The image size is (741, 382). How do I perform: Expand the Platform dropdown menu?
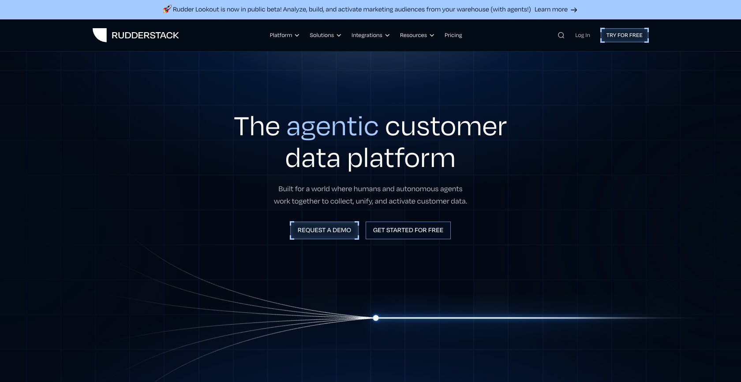(284, 35)
